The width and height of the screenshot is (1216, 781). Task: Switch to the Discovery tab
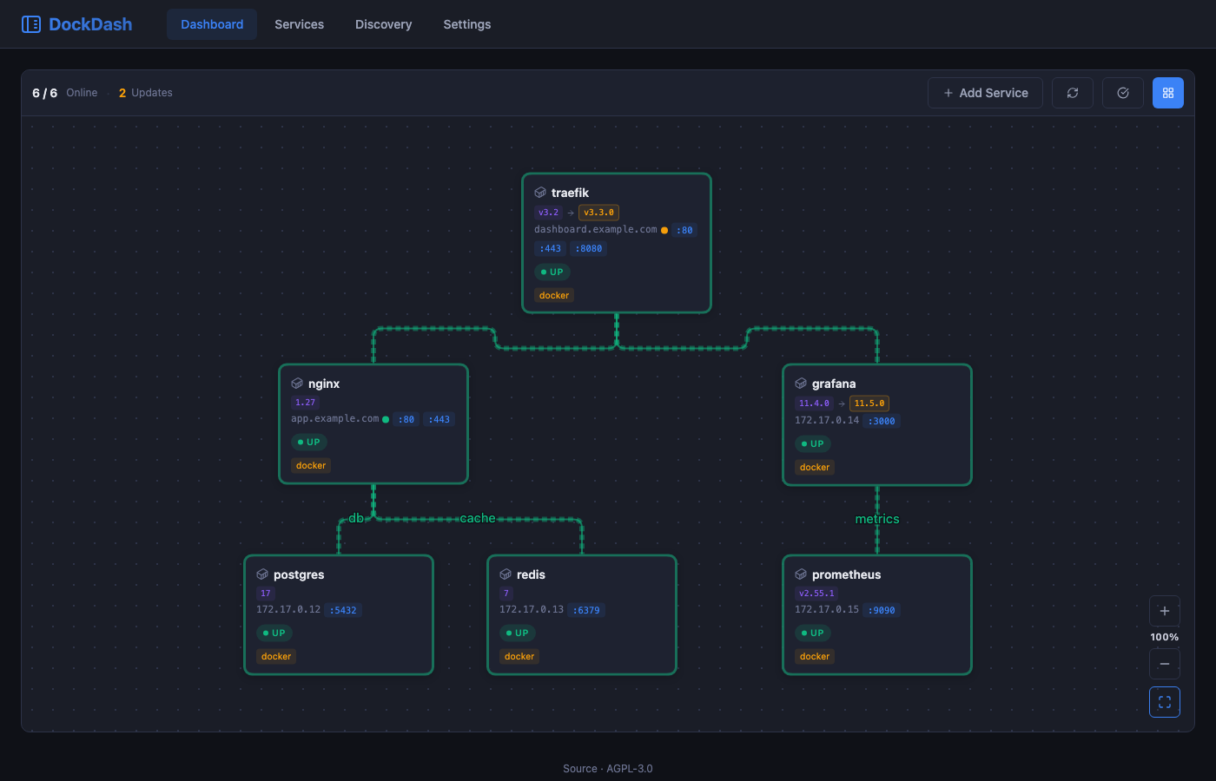tap(383, 24)
